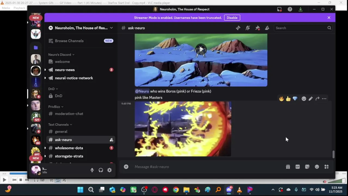Add gem emoji reaction to message
This screenshot has width=348, height=196.
click(x=295, y=99)
